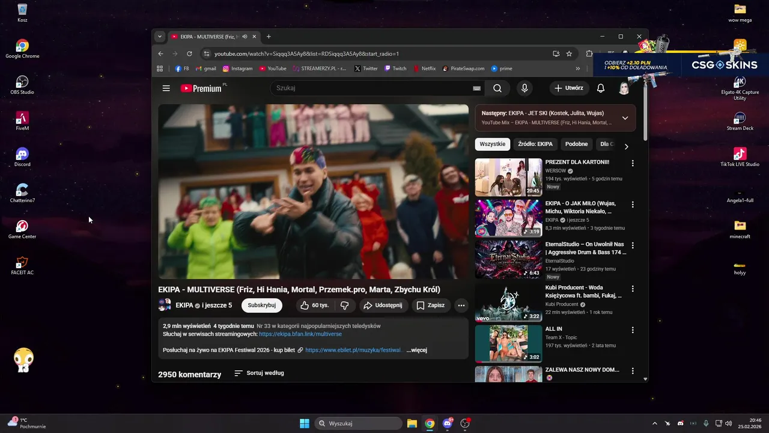Open OBS Studio desktop shortcut

click(22, 85)
